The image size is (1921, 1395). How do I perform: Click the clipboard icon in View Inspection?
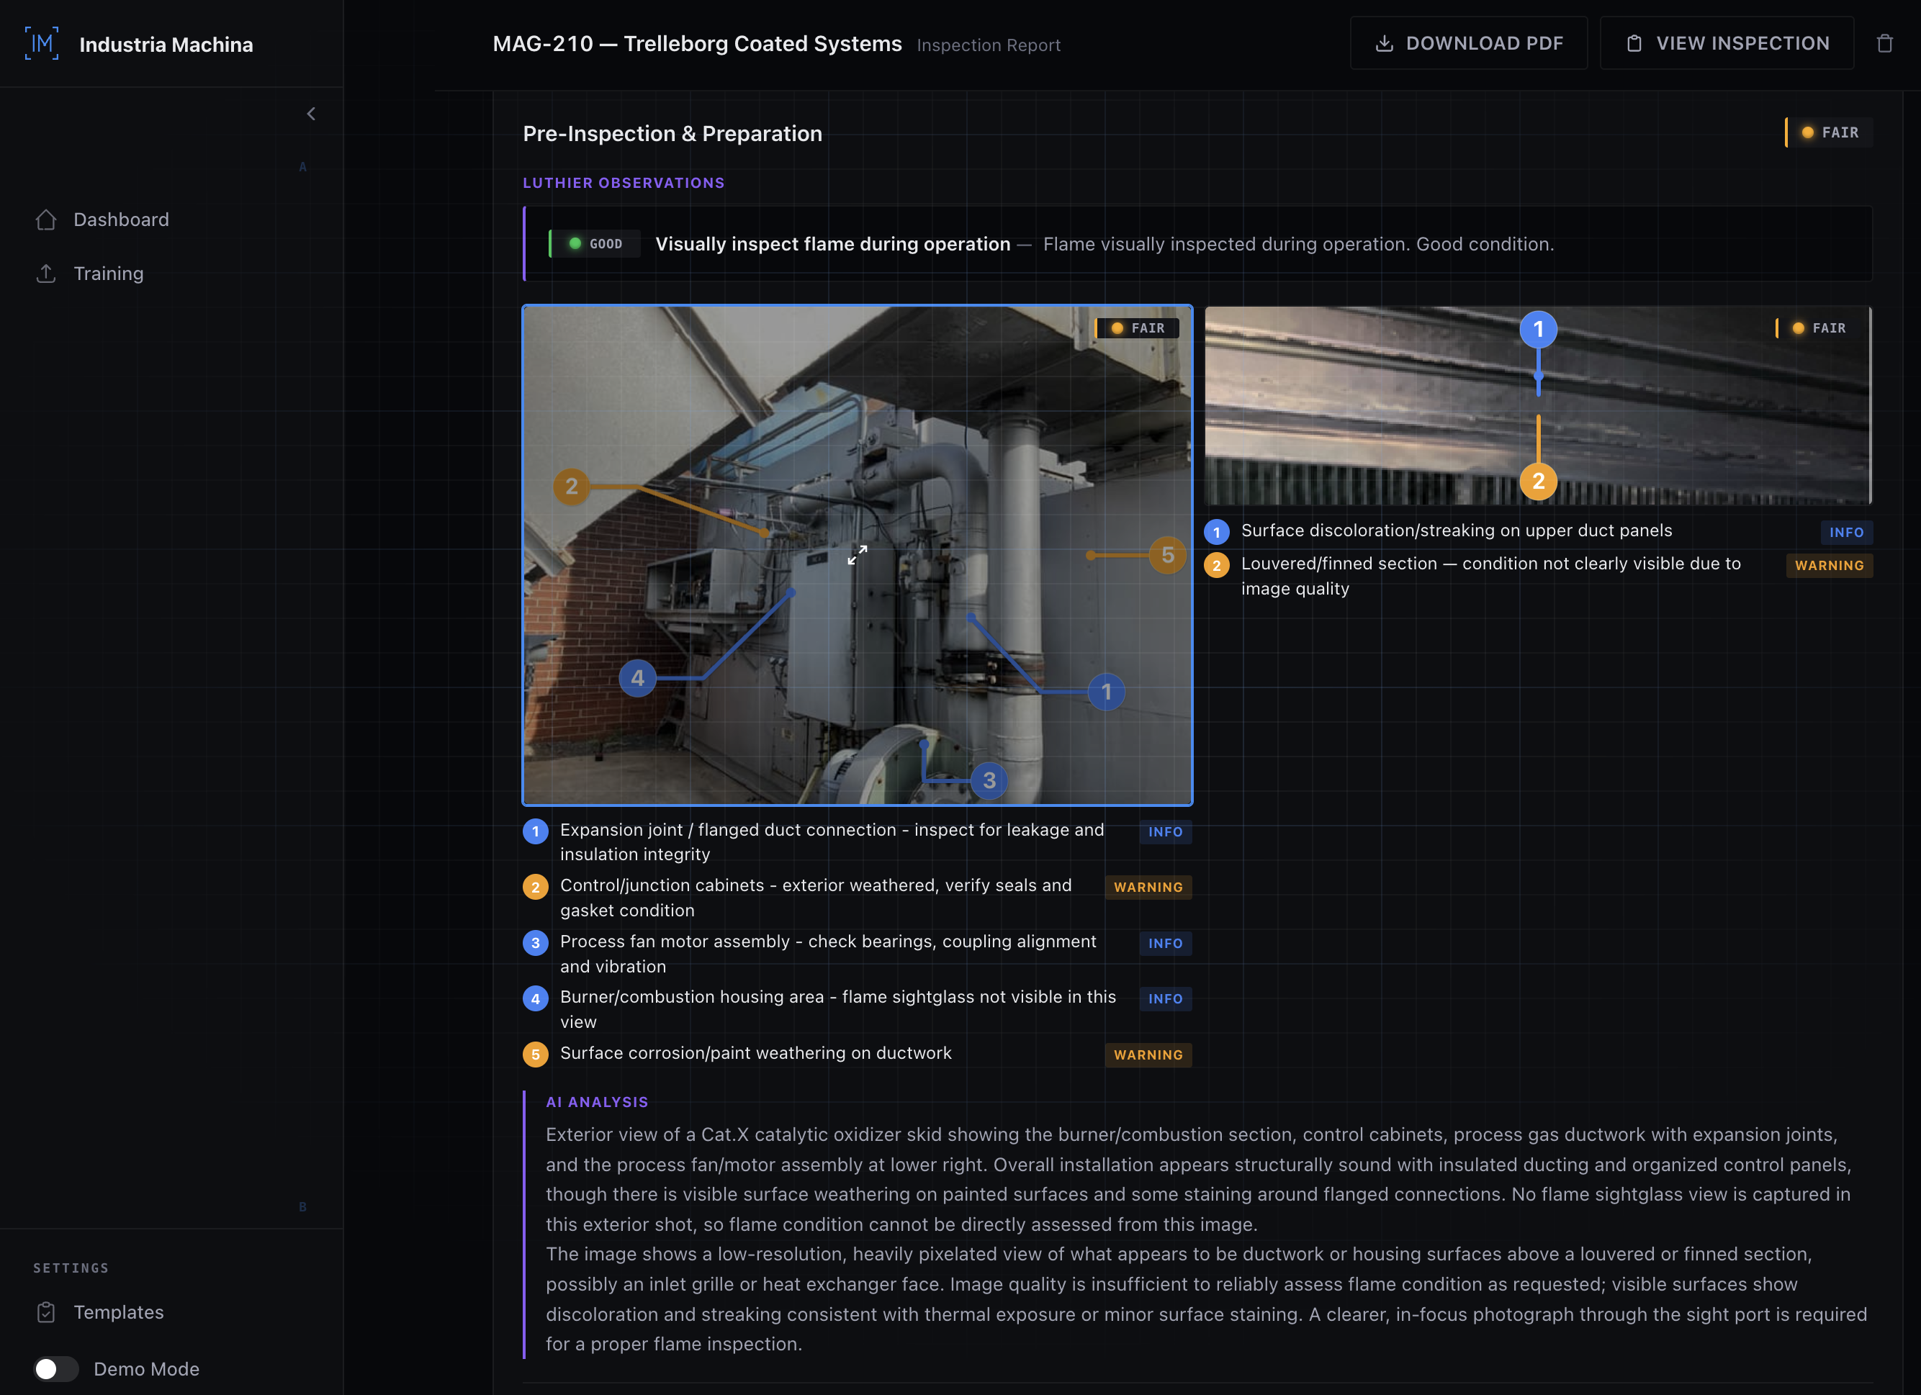coord(1634,43)
